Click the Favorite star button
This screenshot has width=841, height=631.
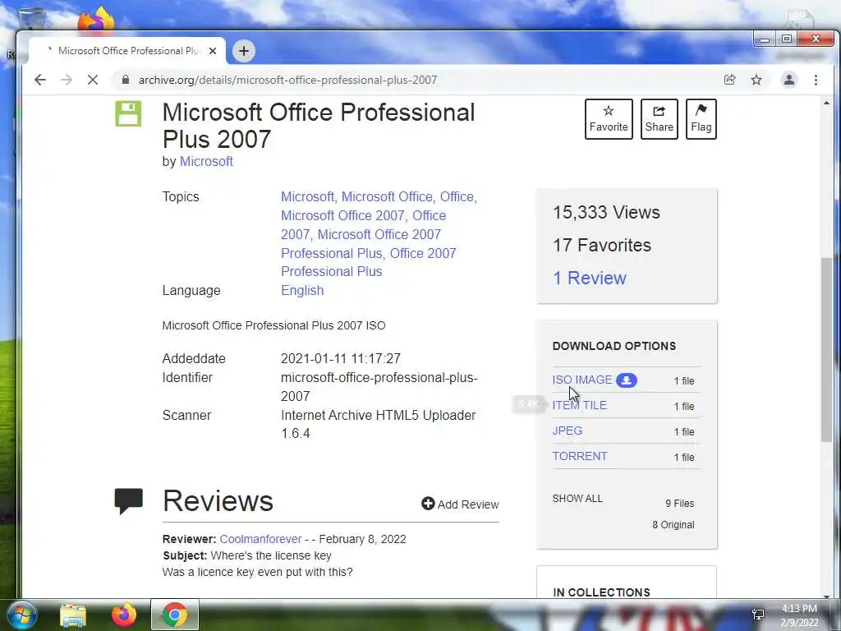tap(609, 119)
